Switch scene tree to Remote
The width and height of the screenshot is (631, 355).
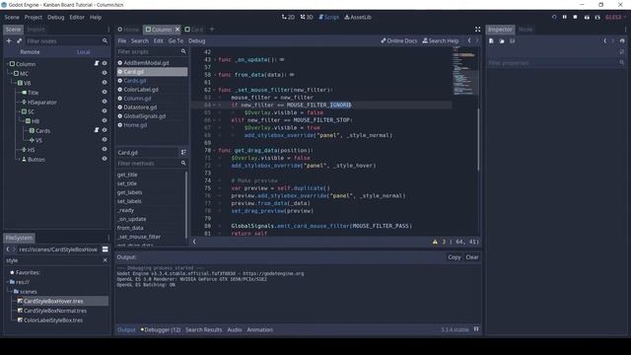click(30, 52)
